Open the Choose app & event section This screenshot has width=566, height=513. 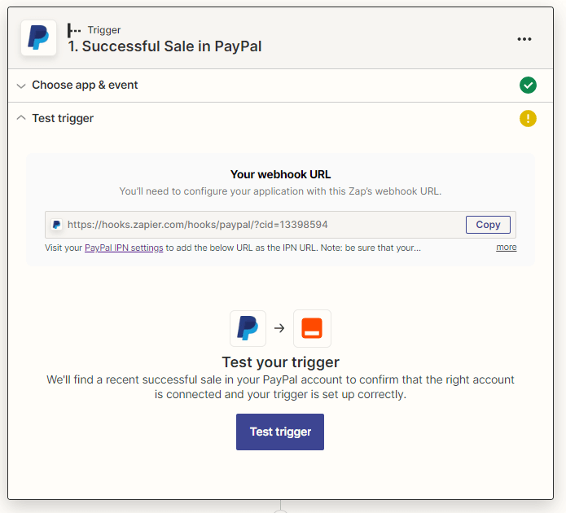(x=85, y=85)
